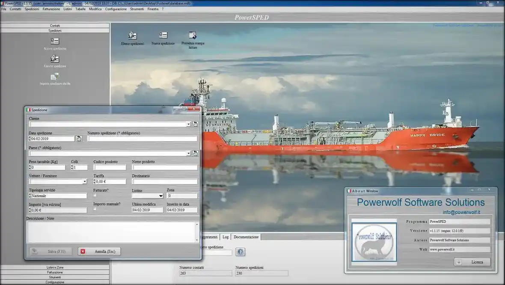
Task: Expand the Vettore / Fornitore dropdown
Action: click(x=84, y=181)
